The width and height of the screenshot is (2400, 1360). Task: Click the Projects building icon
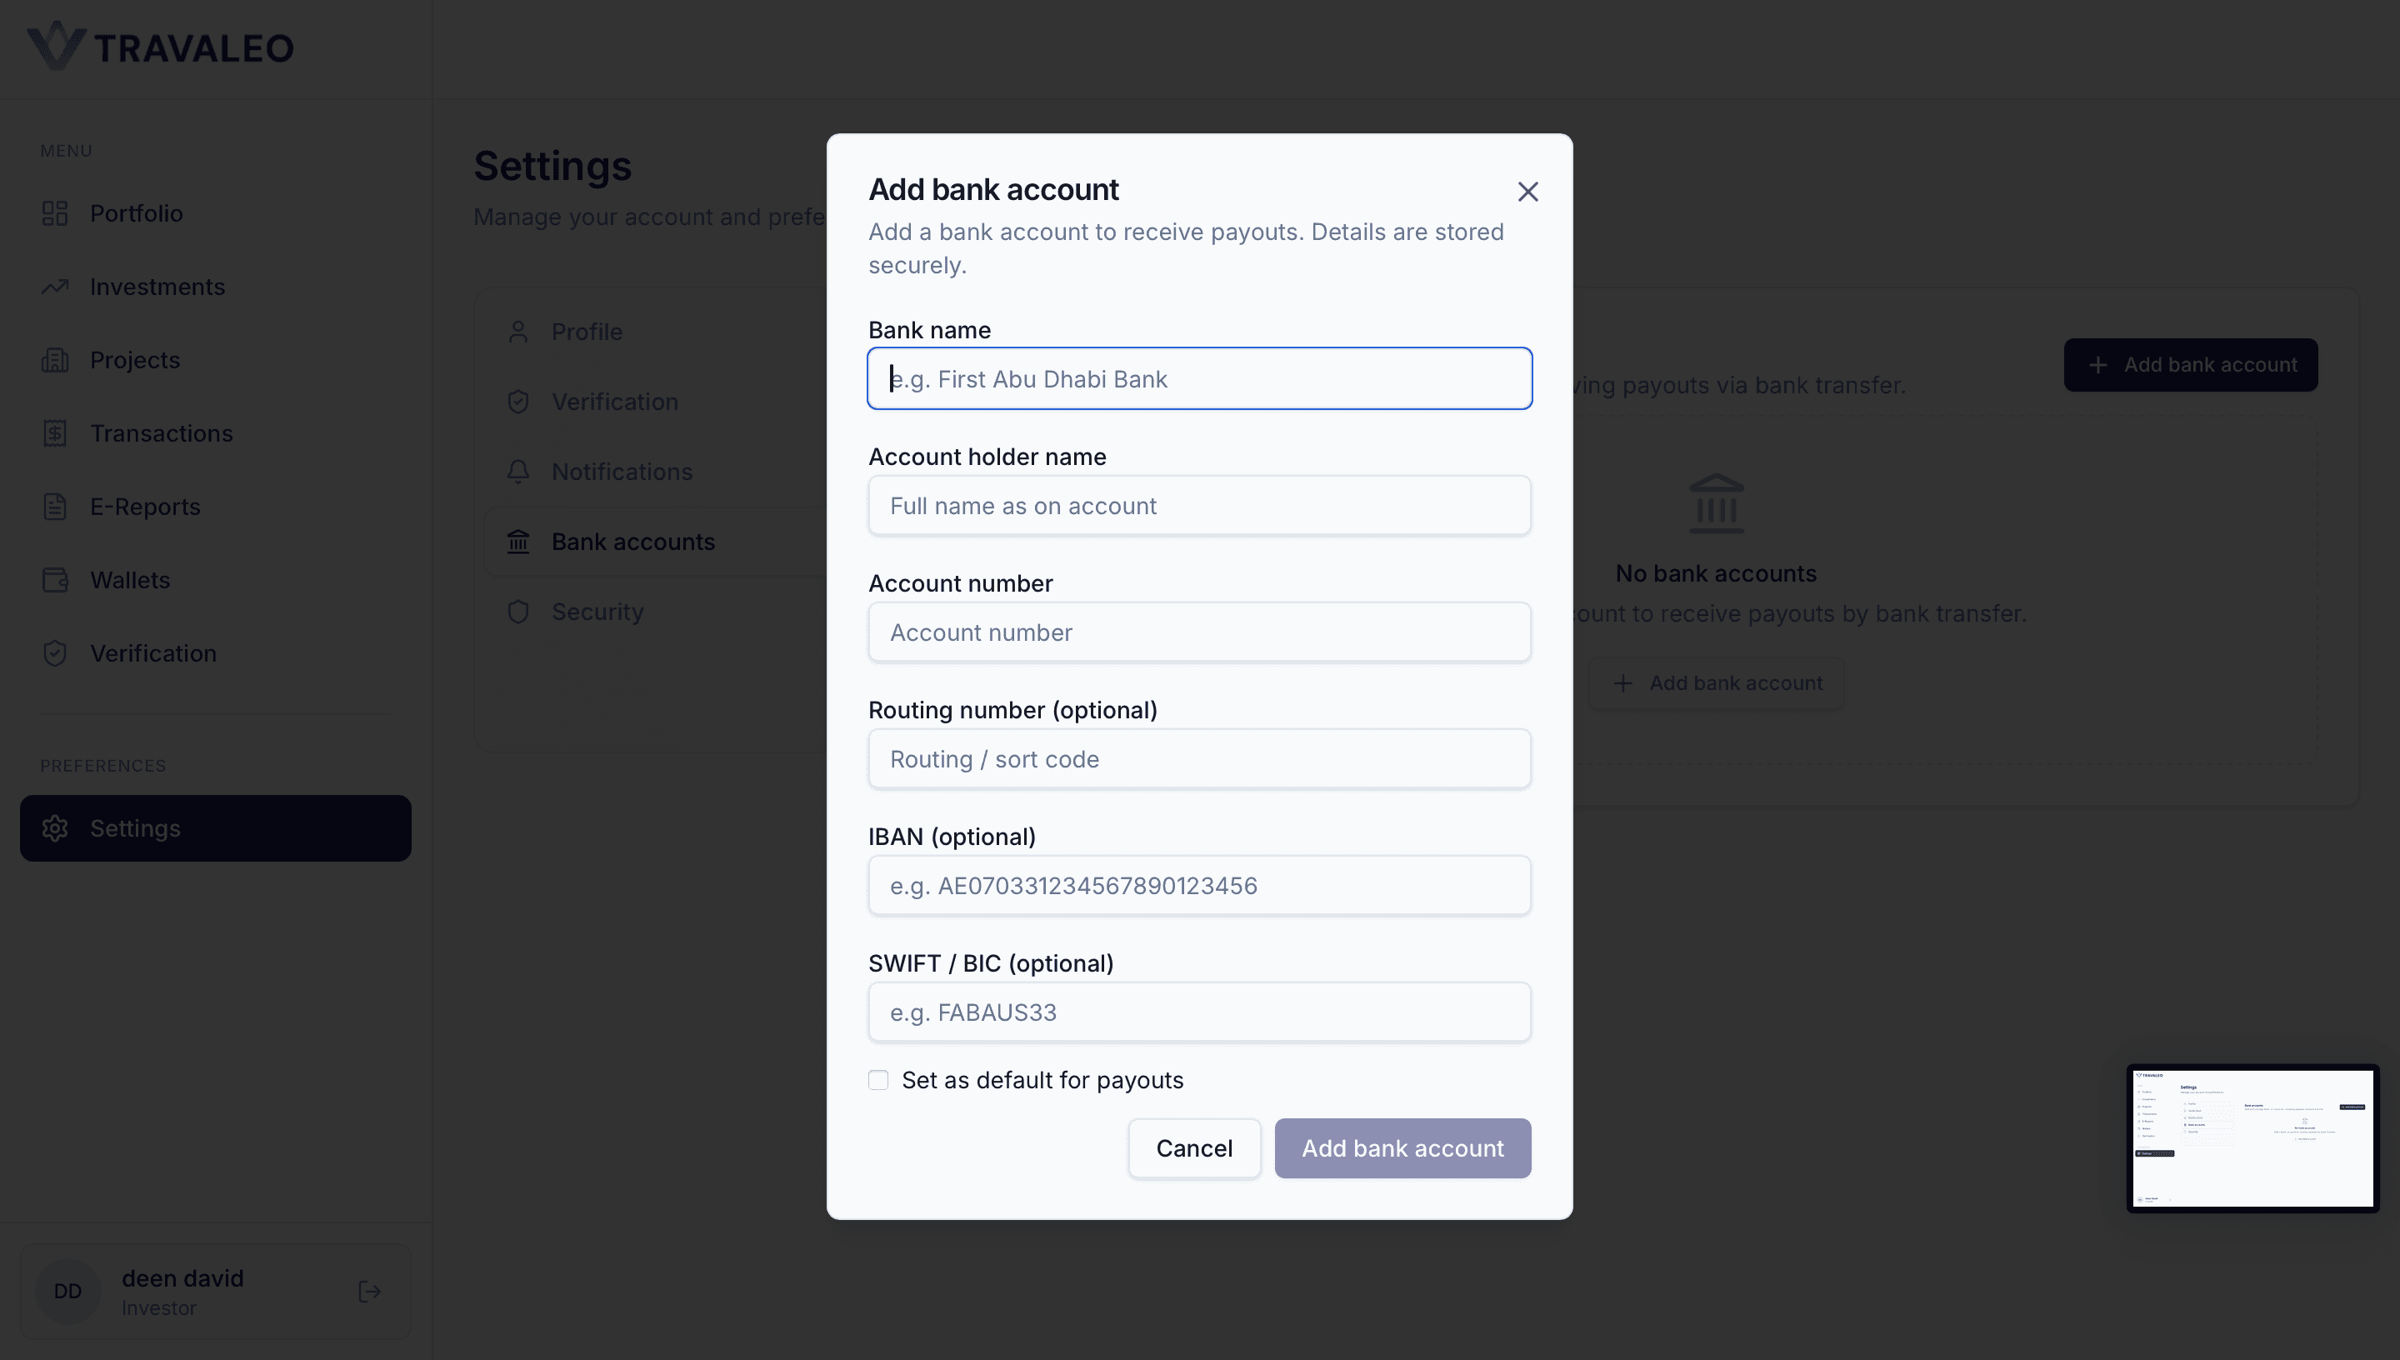55,360
